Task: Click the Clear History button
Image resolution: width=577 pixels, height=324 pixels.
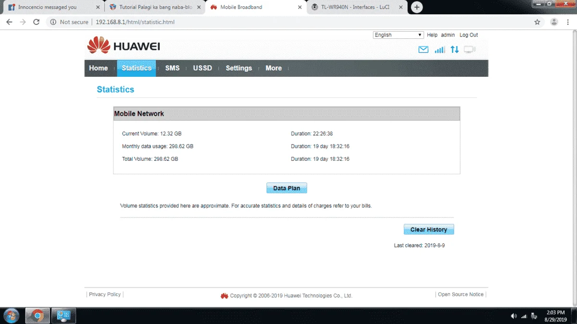Action: [428, 229]
